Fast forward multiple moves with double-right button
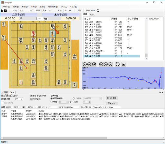The image size is (165, 144). click(x=106, y=64)
